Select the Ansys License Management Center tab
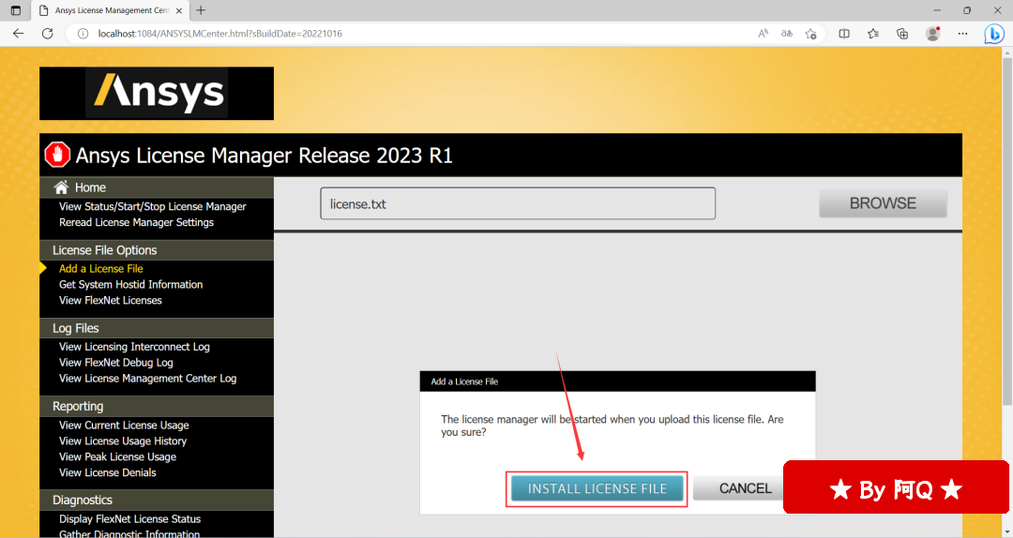Screen dimensions: 1013x538 (x=110, y=10)
